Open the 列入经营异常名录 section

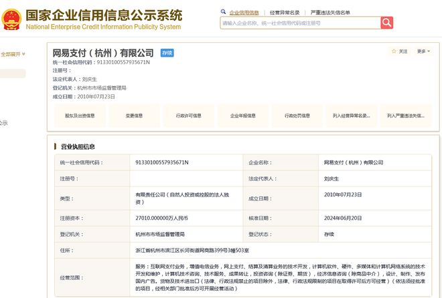(x=351, y=116)
